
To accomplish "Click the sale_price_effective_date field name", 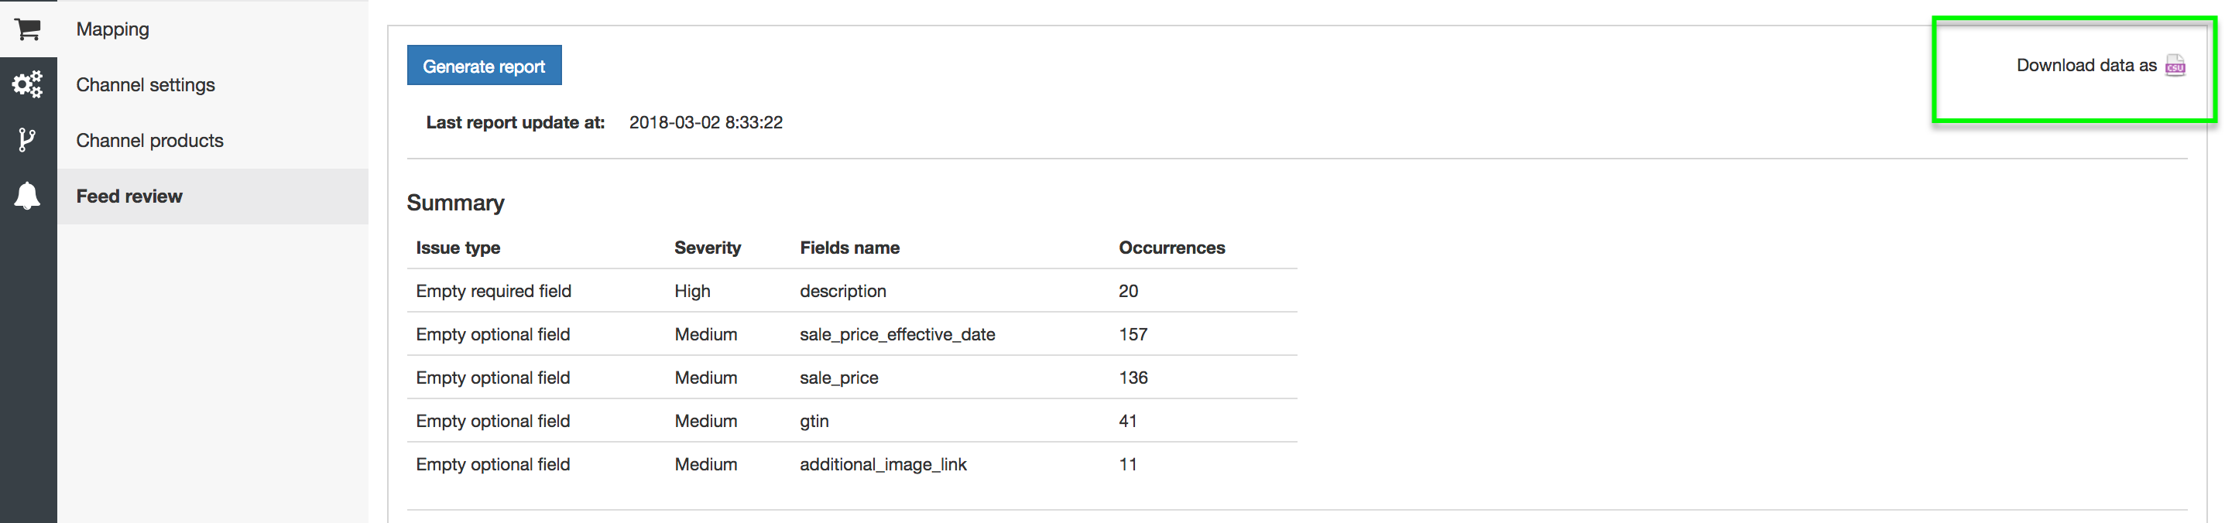I will [x=897, y=334].
